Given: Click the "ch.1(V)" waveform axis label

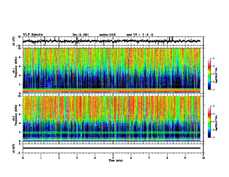Looking at the screenshot, I should coord(14,41).
